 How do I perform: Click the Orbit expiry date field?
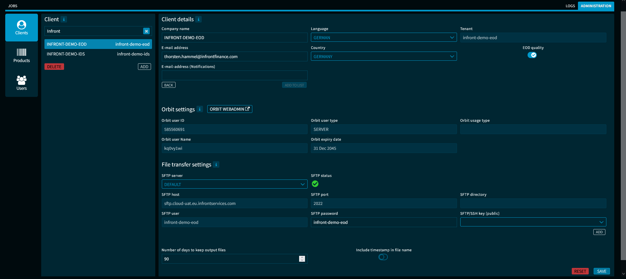tap(384, 148)
